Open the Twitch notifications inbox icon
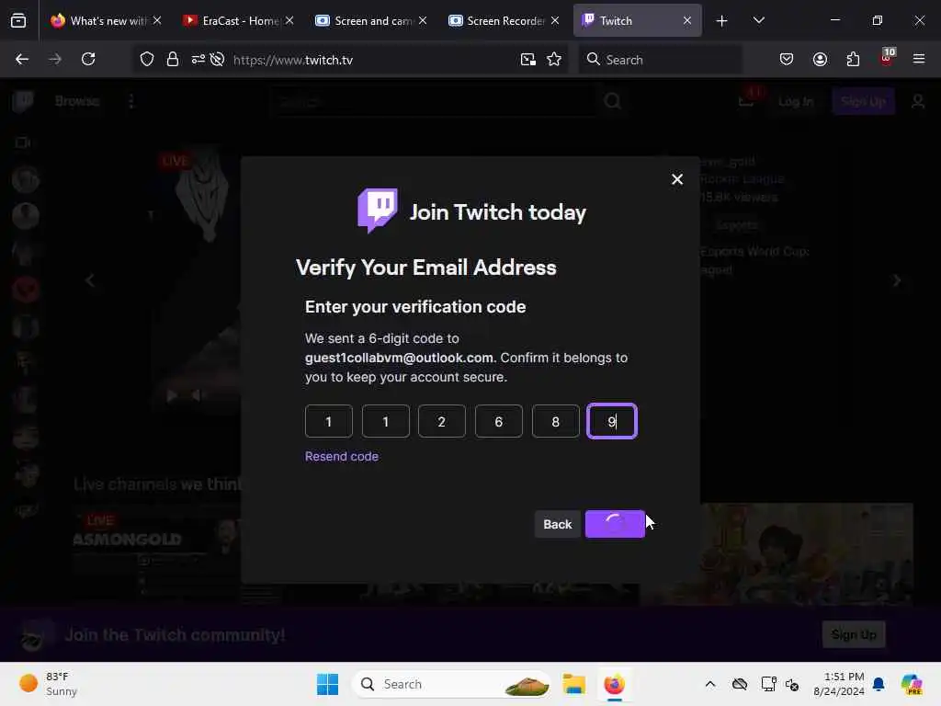The image size is (941, 706). click(x=746, y=99)
